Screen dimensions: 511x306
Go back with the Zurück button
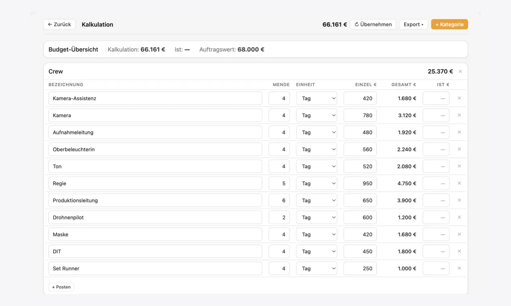60,24
